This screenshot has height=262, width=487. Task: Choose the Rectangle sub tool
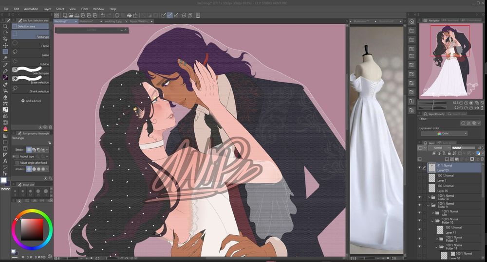point(30,35)
